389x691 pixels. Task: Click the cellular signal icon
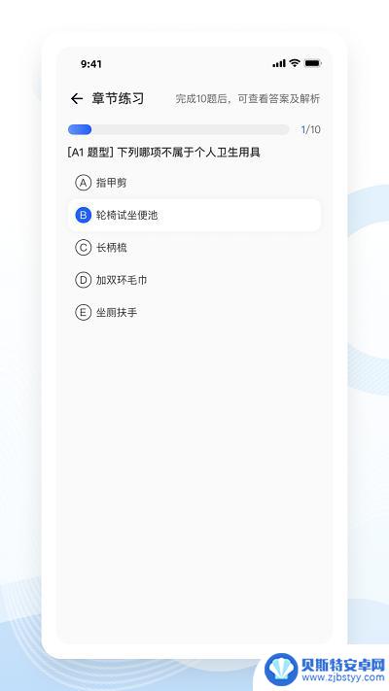tap(279, 63)
